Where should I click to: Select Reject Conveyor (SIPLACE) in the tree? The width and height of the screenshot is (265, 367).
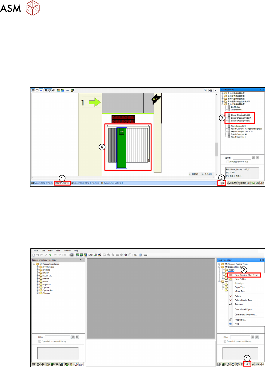[x=241, y=131]
